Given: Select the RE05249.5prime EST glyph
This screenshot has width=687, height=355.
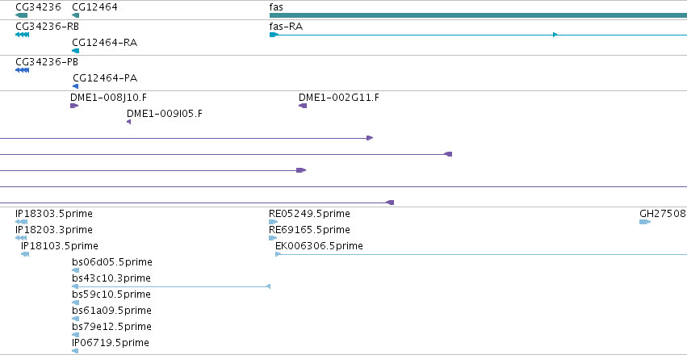Looking at the screenshot, I should click(x=274, y=222).
